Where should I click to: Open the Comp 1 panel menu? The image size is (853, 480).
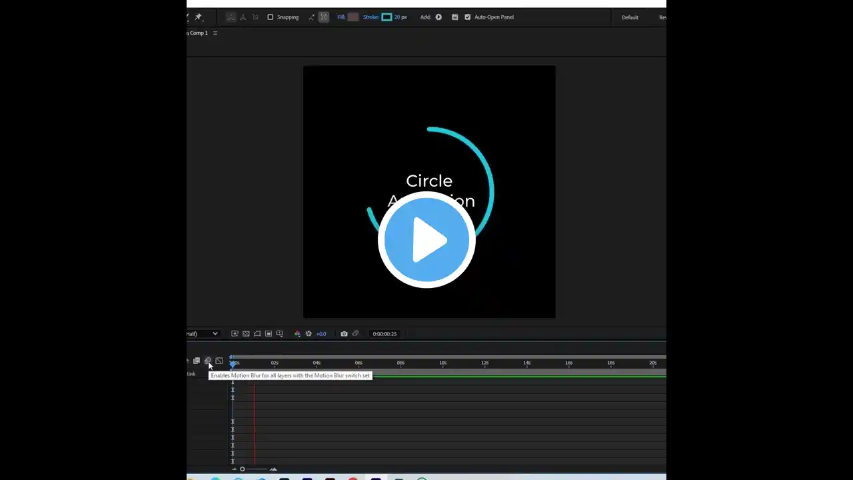[x=215, y=33]
